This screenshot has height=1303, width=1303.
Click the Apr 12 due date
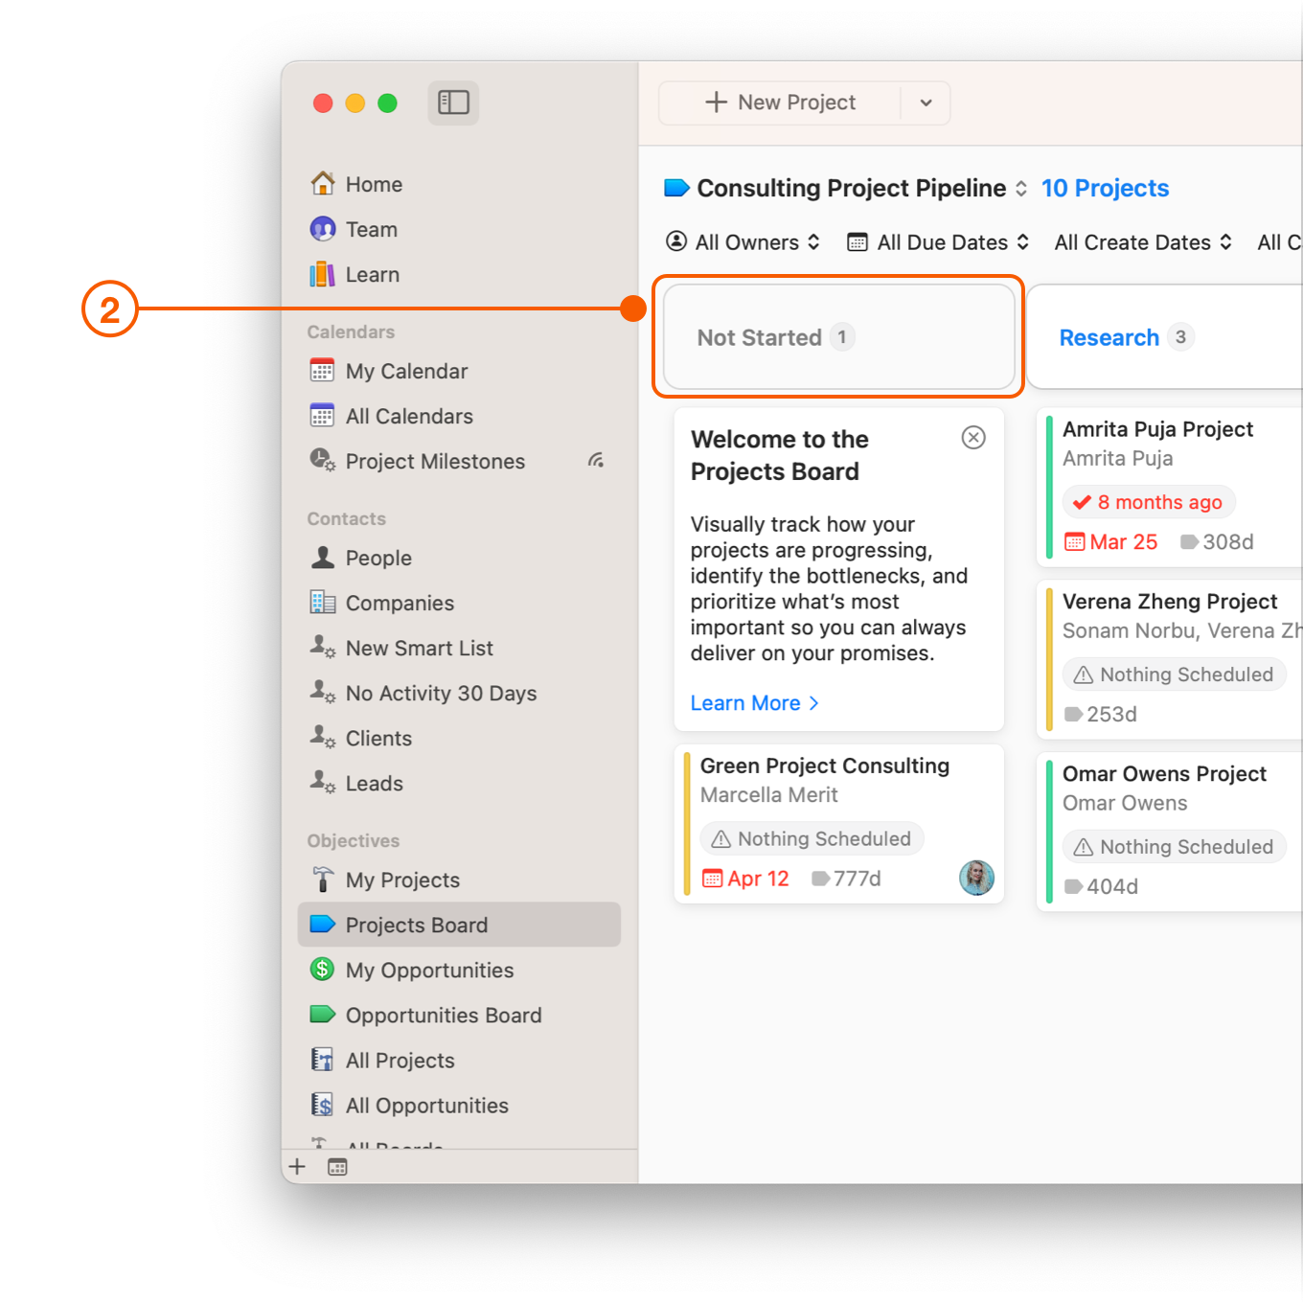point(745,879)
